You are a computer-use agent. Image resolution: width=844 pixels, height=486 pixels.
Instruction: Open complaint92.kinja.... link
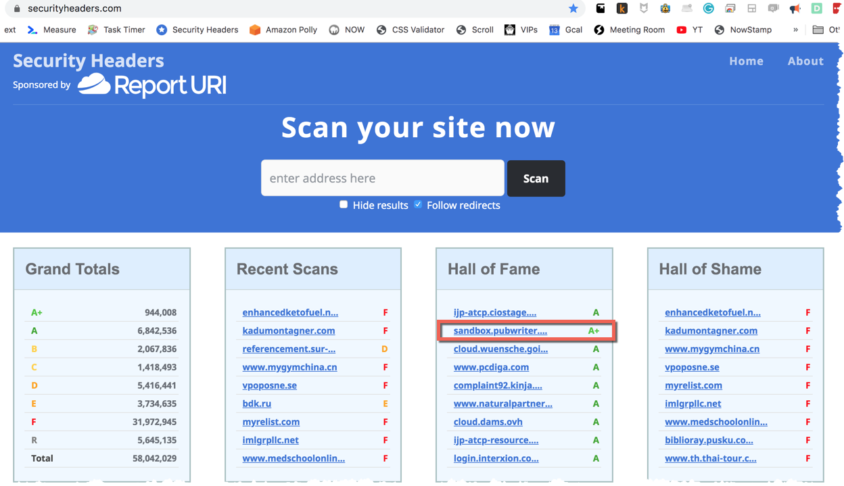pyautogui.click(x=498, y=385)
